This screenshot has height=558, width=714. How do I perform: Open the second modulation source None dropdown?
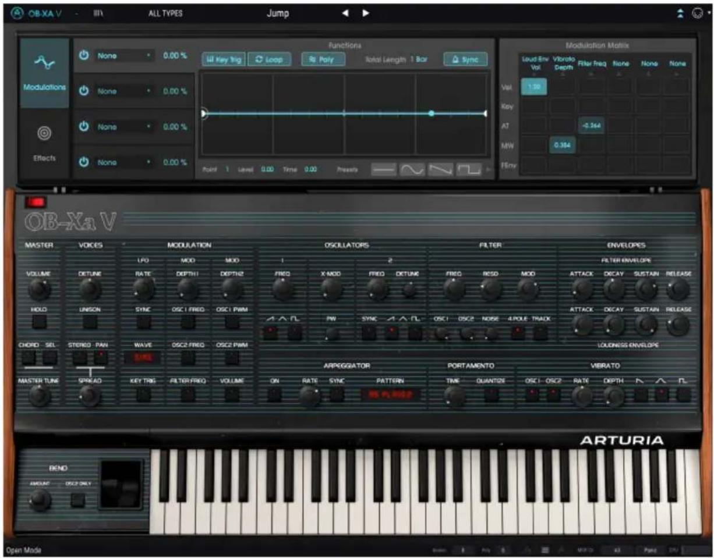coord(123,91)
